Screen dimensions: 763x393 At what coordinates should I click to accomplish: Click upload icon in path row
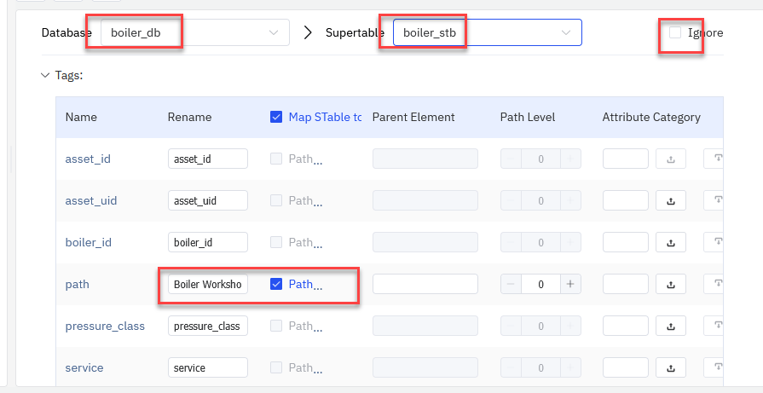pos(670,284)
